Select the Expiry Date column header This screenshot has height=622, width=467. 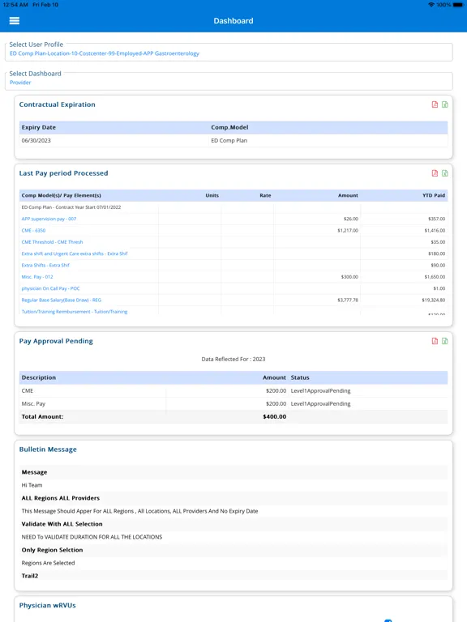tap(39, 127)
